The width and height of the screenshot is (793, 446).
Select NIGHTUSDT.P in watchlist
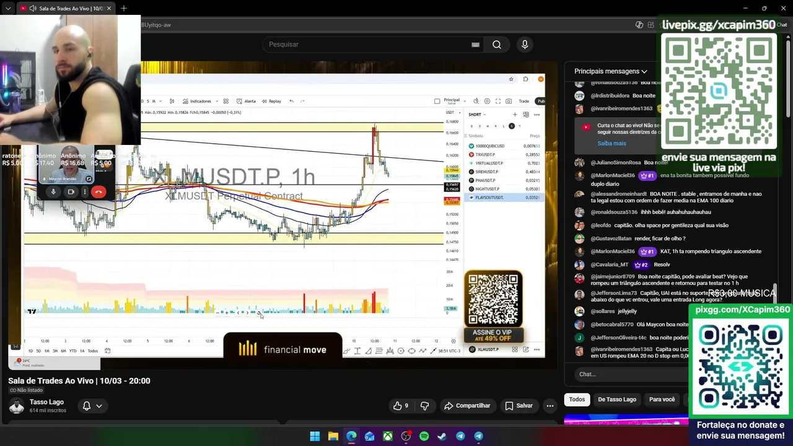click(504, 189)
